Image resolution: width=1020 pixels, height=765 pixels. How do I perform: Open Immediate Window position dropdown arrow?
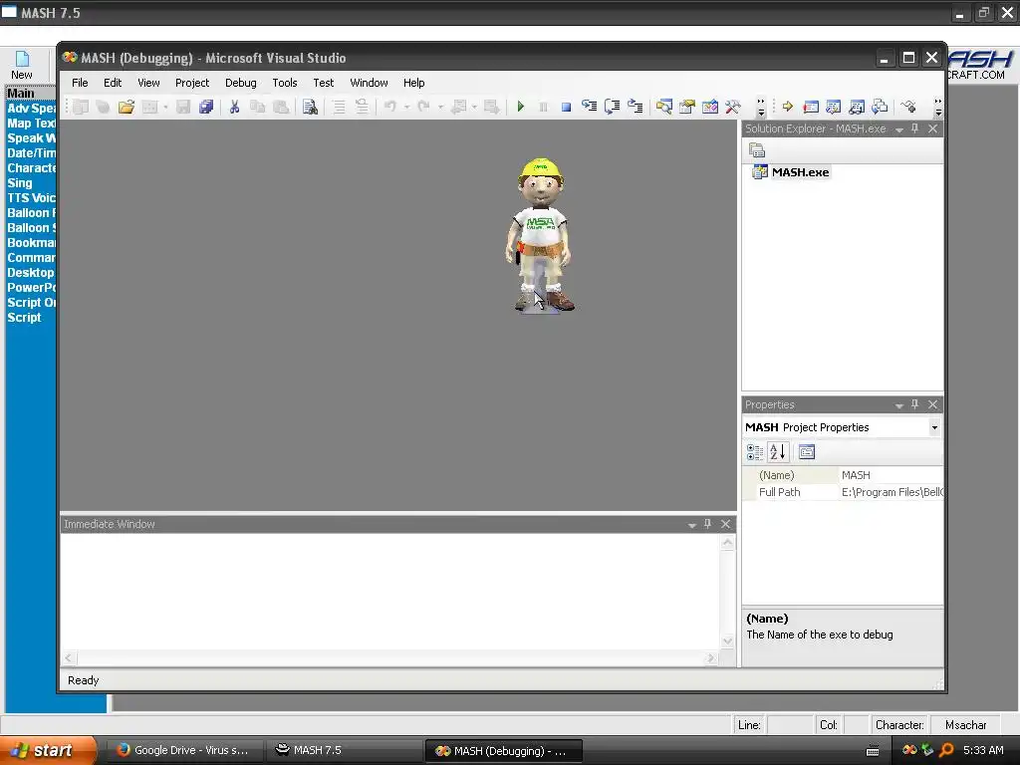tap(692, 524)
